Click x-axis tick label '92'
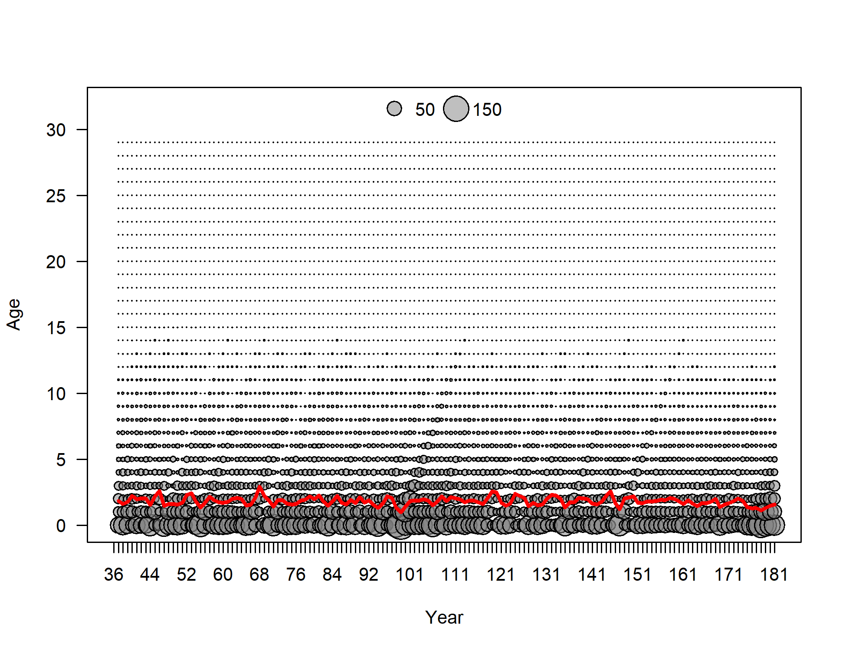The image size is (846, 651). pos(369,574)
